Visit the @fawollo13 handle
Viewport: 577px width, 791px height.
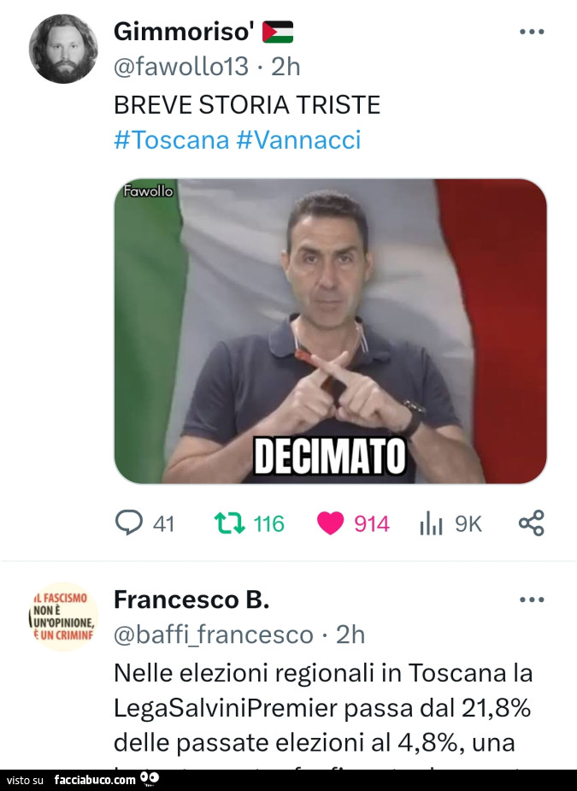(x=181, y=67)
